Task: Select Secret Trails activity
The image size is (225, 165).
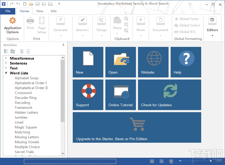Action: click(24, 152)
